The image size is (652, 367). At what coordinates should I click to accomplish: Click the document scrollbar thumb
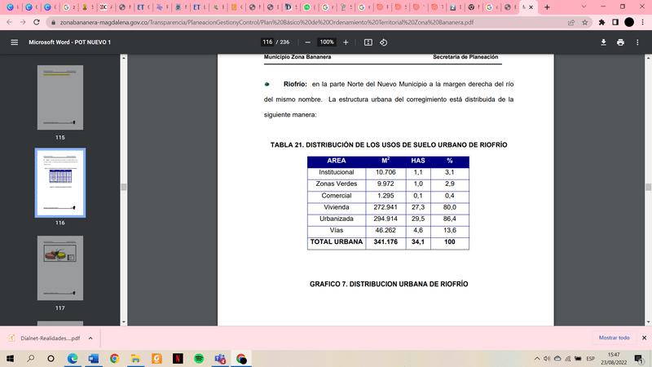pos(648,187)
